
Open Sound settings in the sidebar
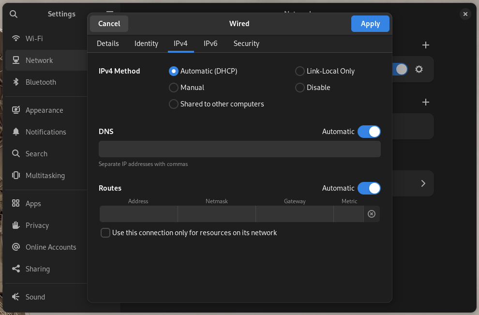coord(36,297)
